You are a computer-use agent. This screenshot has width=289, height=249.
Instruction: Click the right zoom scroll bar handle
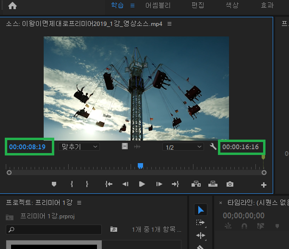pyautogui.click(x=264, y=173)
